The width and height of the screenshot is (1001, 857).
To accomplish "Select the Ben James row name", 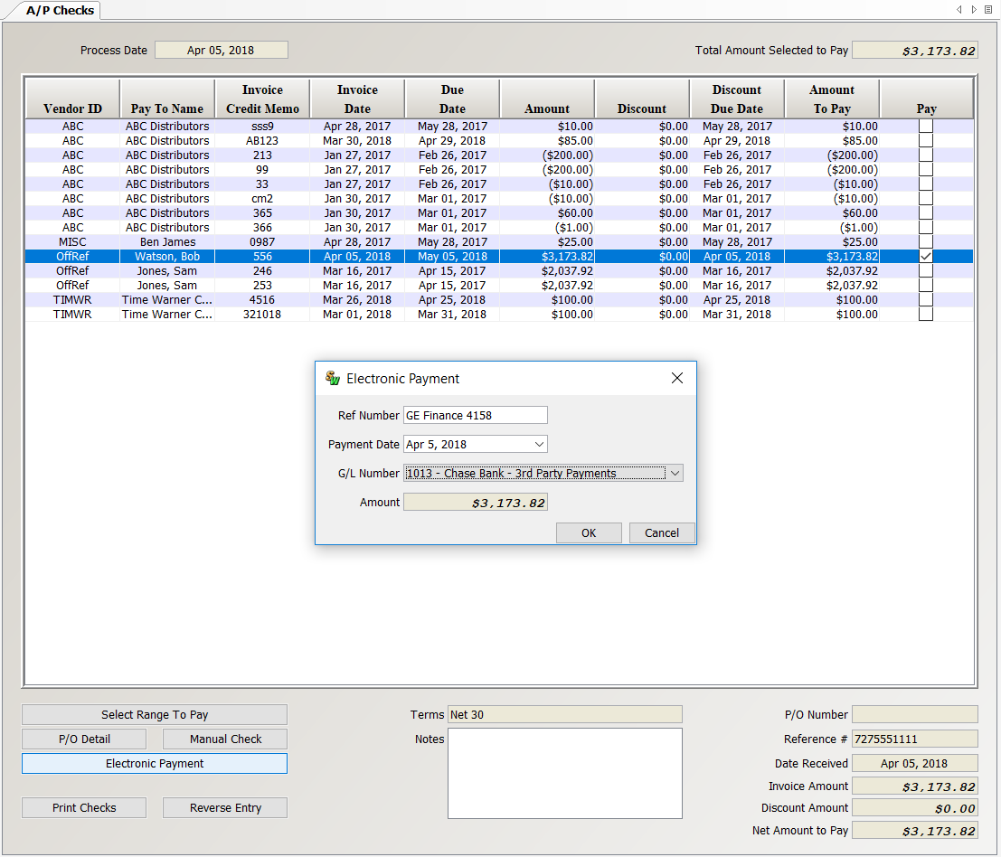I will [x=167, y=242].
